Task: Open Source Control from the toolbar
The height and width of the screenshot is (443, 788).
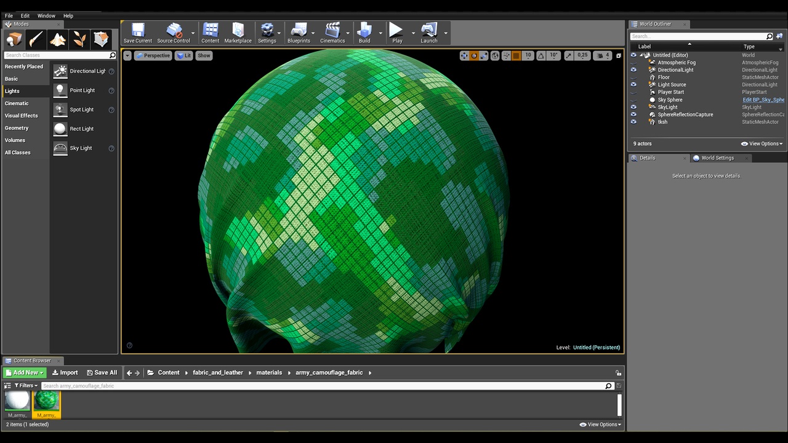Action: [174, 33]
